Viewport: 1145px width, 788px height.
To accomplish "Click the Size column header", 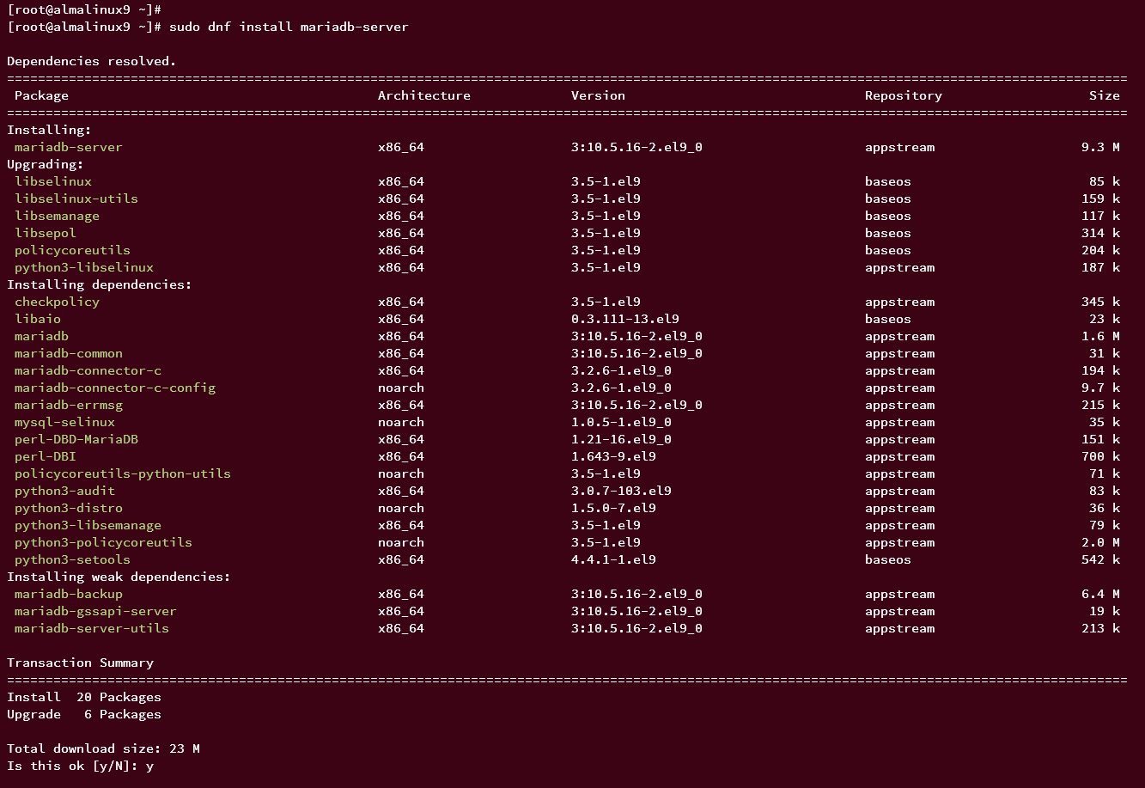I will pyautogui.click(x=1105, y=95).
